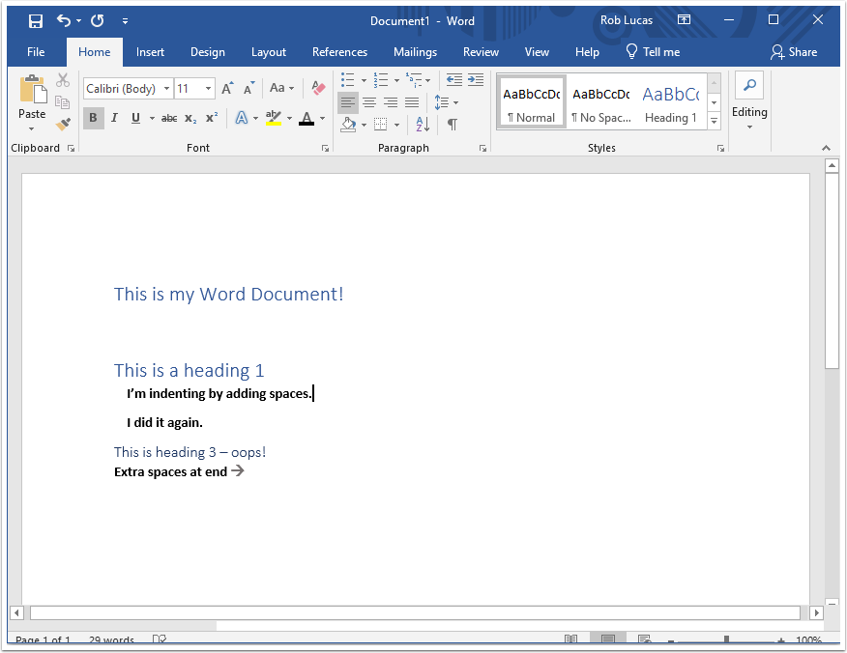Image resolution: width=847 pixels, height=653 pixels.
Task: Switch to the Insert tab
Action: point(150,52)
